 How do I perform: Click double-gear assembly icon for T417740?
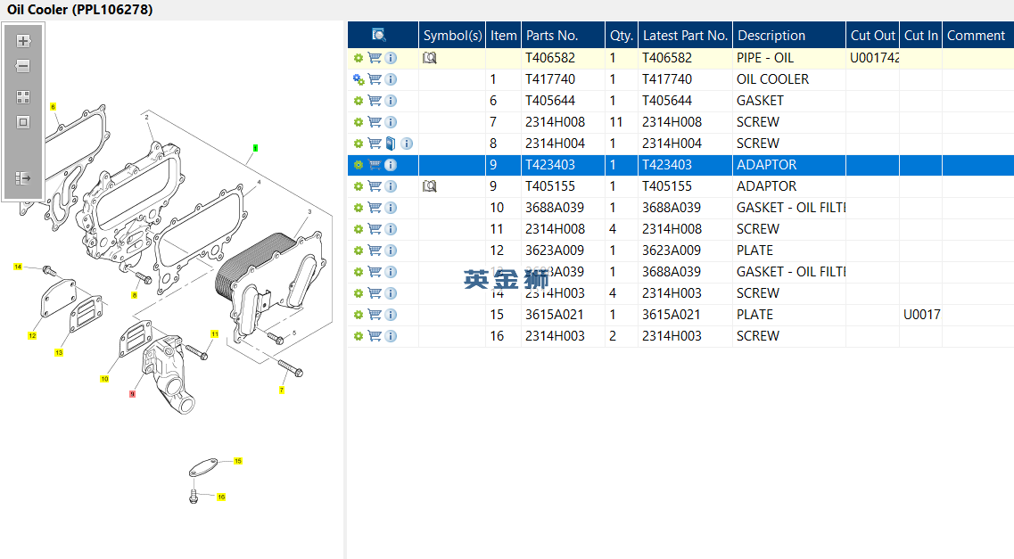tap(359, 79)
